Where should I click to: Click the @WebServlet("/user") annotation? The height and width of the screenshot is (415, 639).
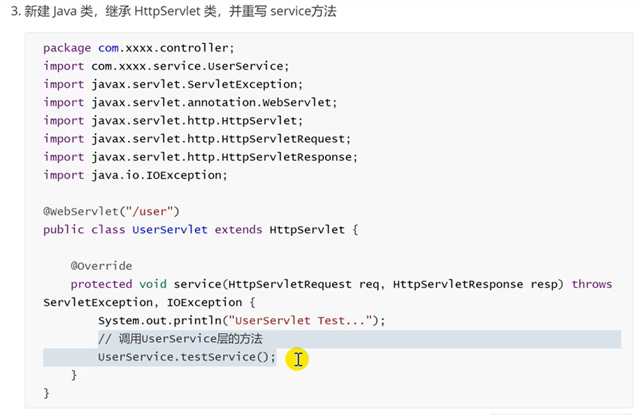pyautogui.click(x=111, y=211)
